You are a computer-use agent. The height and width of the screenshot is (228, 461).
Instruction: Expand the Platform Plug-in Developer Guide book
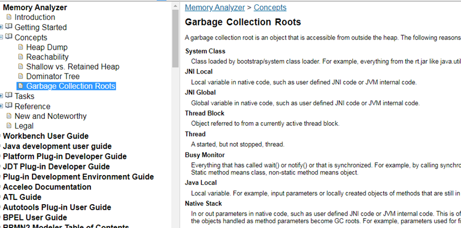(1, 156)
